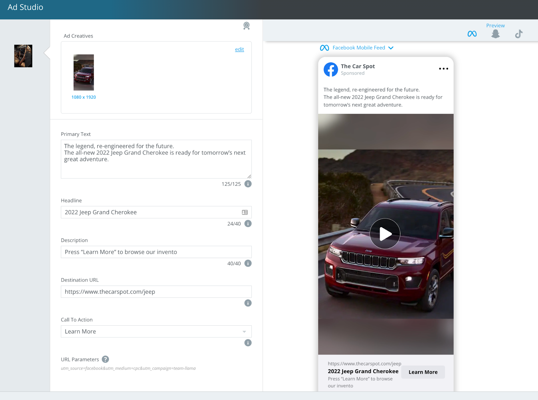Open the three-dot menu on ad preview

444,69
